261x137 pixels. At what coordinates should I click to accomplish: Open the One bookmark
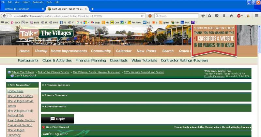(115, 22)
